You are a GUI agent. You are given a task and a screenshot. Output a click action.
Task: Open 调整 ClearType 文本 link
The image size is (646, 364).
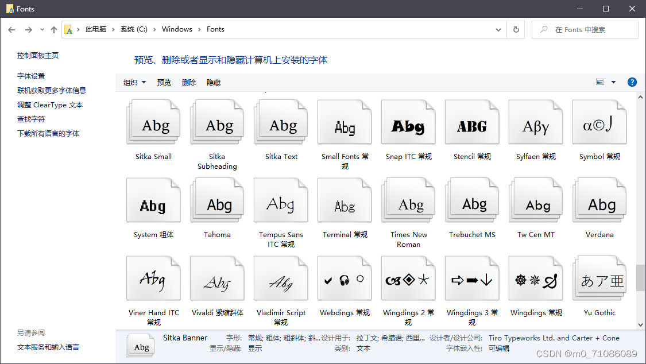(x=50, y=105)
